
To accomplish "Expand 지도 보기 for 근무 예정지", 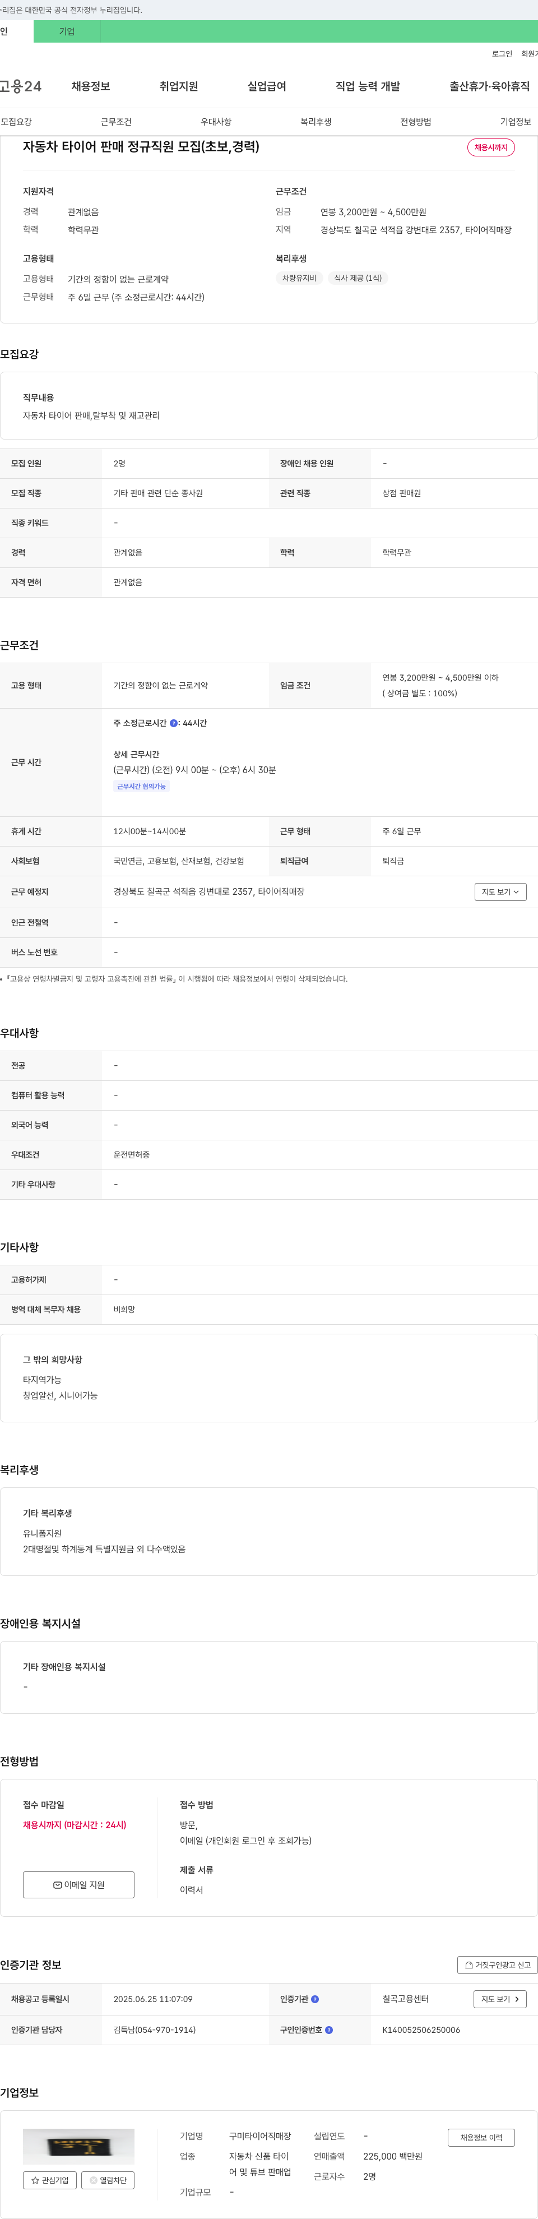I will tap(500, 891).
